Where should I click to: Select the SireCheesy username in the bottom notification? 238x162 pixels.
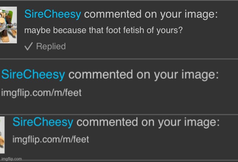coord(43,123)
